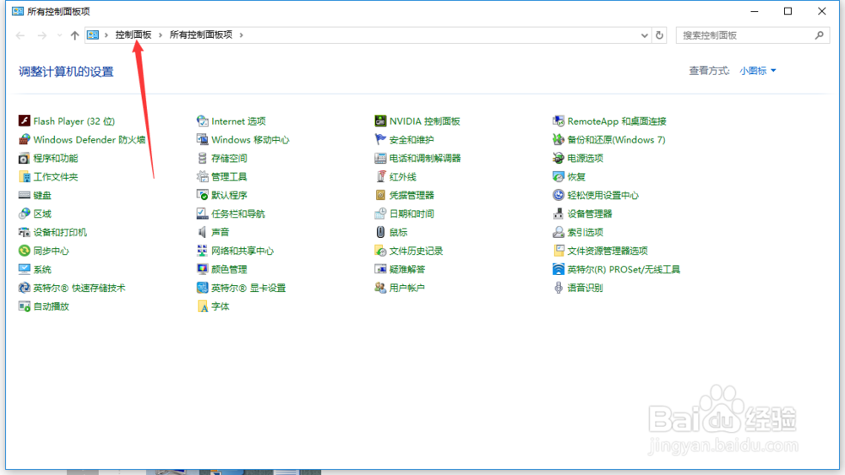
Task: Click the 凭据管理器 icon
Action: click(380, 195)
